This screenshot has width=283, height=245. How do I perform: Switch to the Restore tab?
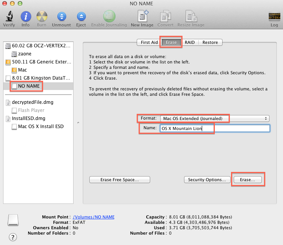coord(210,42)
